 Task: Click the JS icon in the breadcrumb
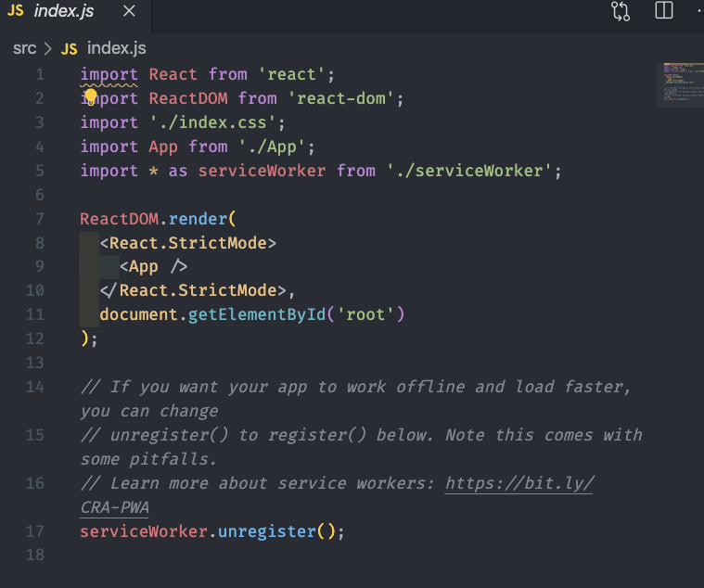[x=70, y=48]
